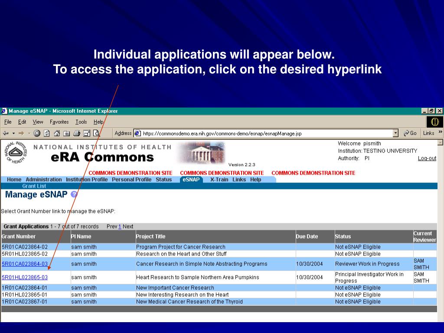Click the toolbar icon next to Print
The width and height of the screenshot is (444, 333).
pos(87,134)
